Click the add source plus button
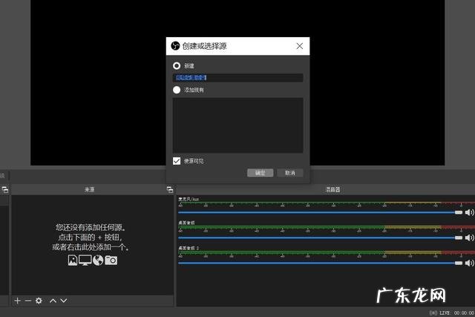 tap(18, 301)
